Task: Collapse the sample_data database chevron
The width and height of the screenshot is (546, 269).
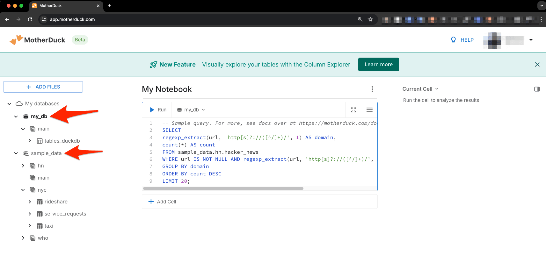Action: coord(16,153)
